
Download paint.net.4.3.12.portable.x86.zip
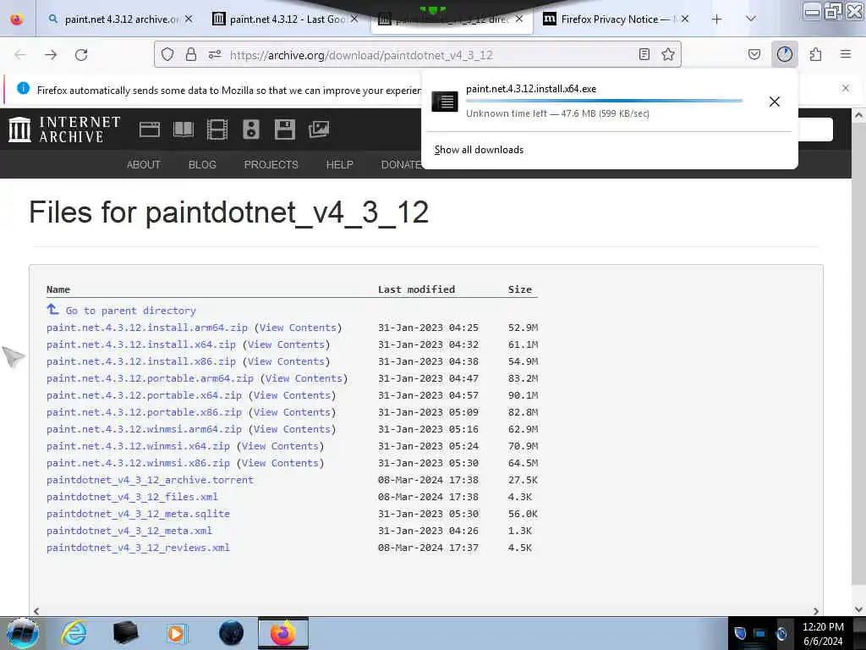pyautogui.click(x=144, y=412)
